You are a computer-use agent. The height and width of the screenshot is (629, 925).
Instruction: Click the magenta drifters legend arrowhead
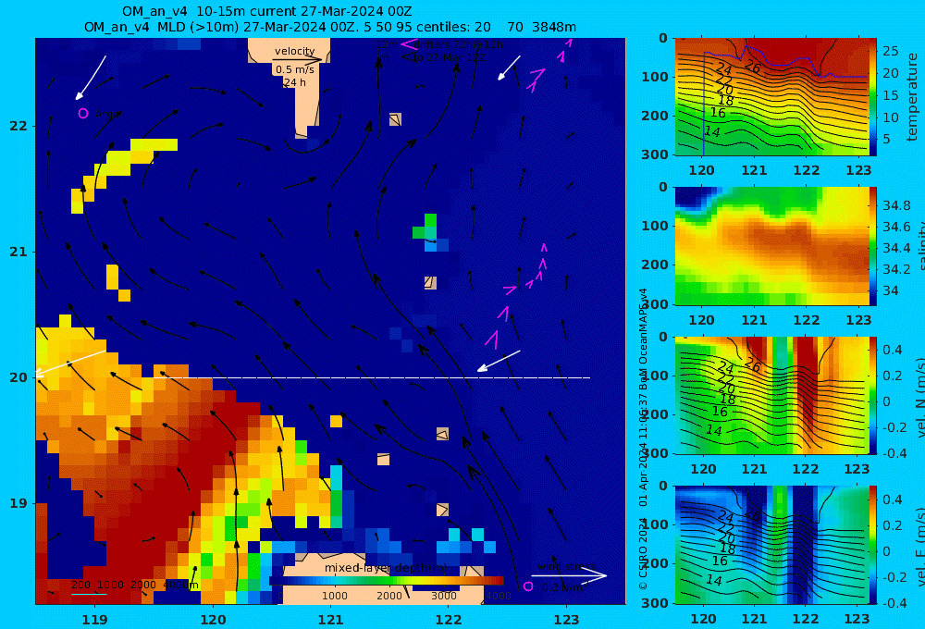(408, 44)
